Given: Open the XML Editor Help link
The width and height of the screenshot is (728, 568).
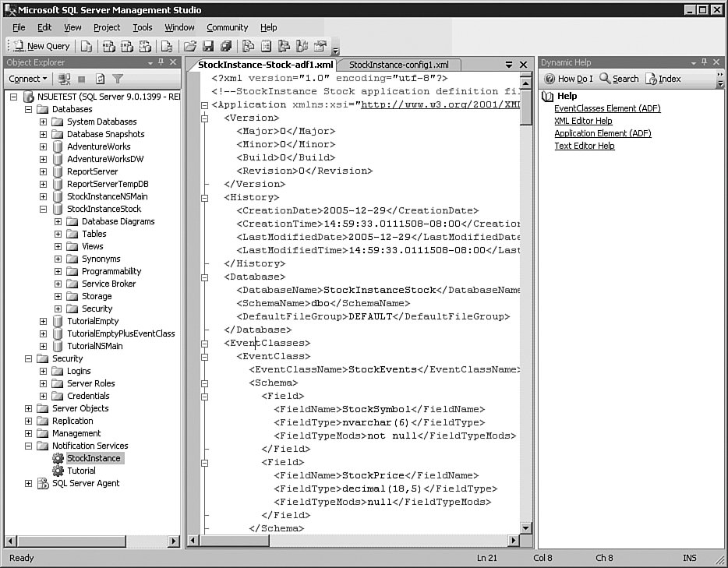Looking at the screenshot, I should coord(583,121).
